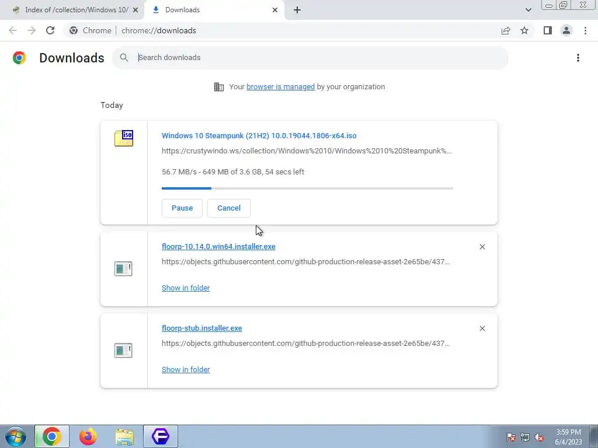Remove floorp-10.14.0.win64.installer.exe from list
598x448 pixels.
tap(482, 247)
